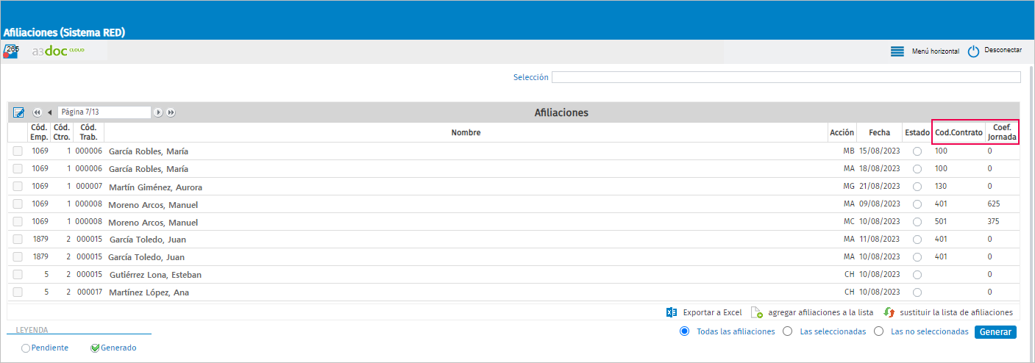Viewport: 1035px width, 363px height.
Task: Click date 21/08/2023 in Fecha column
Action: (x=880, y=187)
